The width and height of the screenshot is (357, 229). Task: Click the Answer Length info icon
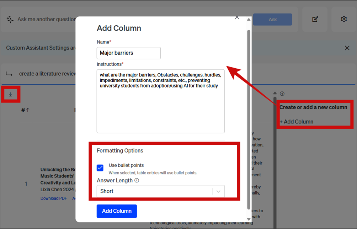click(x=137, y=180)
